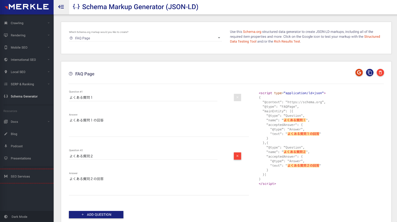
Task: Click the Mobile SEO phone icon
Action: tap(6, 47)
